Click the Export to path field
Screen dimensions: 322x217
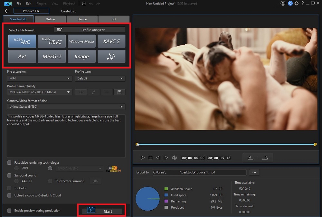(200, 172)
